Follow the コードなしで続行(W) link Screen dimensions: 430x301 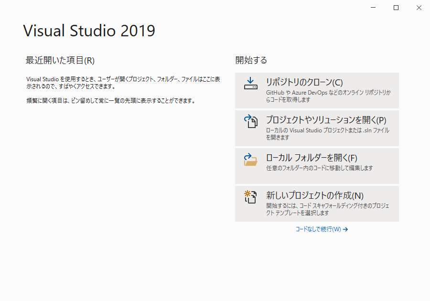[x=318, y=229]
